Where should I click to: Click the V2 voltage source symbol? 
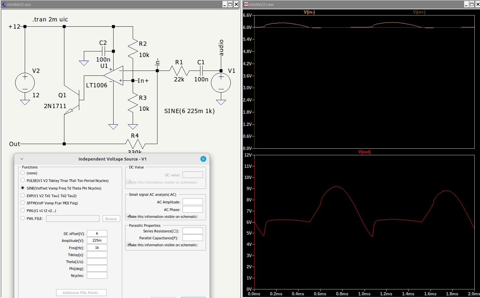coord(25,82)
